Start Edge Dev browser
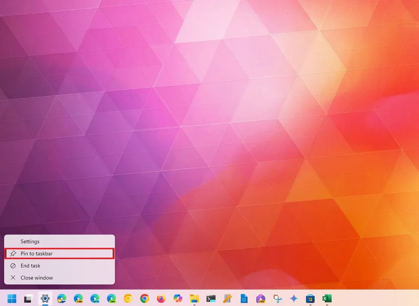The image size is (419, 306). click(111, 299)
